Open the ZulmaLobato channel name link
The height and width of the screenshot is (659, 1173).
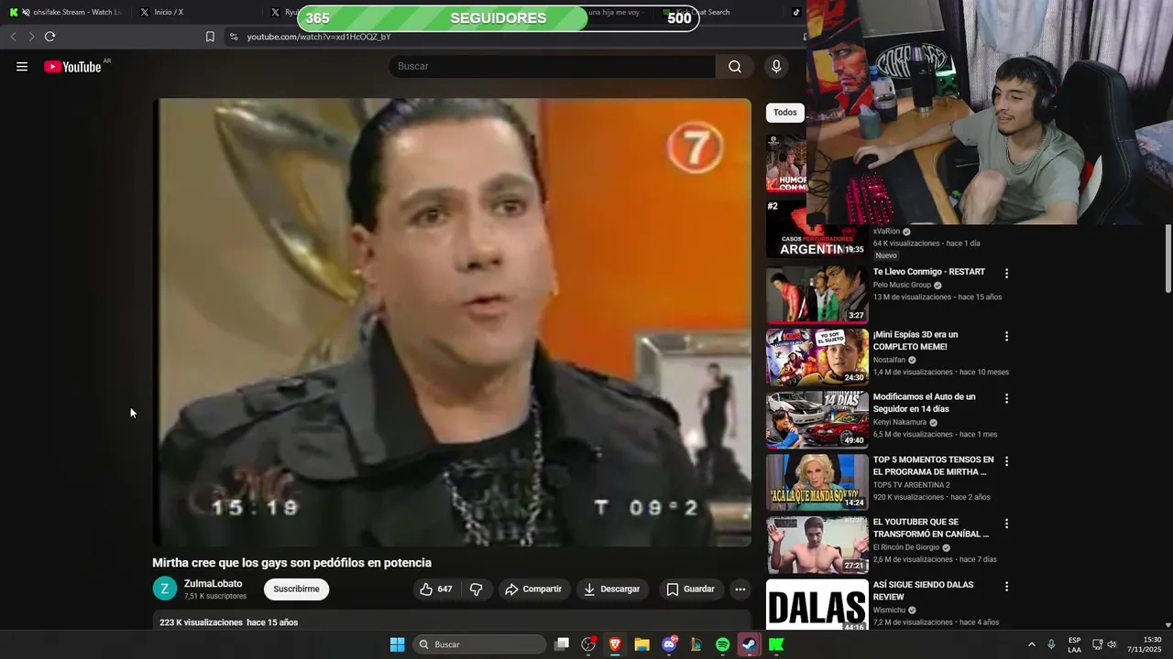click(x=214, y=584)
